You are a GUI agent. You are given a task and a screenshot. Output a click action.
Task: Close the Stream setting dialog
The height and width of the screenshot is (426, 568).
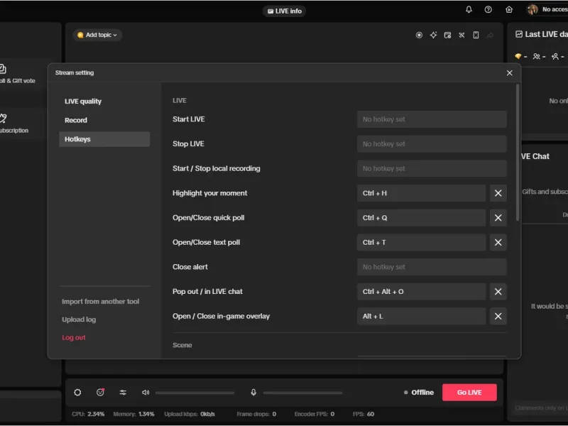pos(509,73)
